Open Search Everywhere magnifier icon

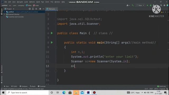(x=161, y=5)
